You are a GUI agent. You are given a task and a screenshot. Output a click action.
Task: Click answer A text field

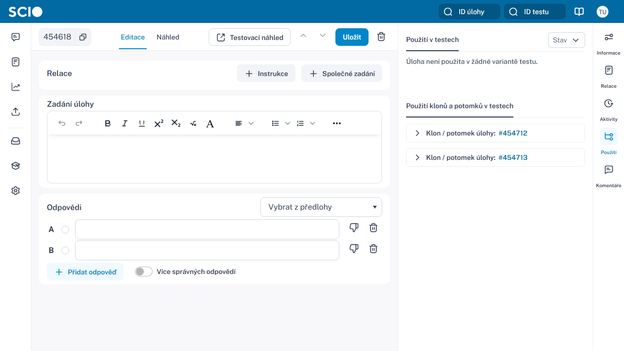207,230
